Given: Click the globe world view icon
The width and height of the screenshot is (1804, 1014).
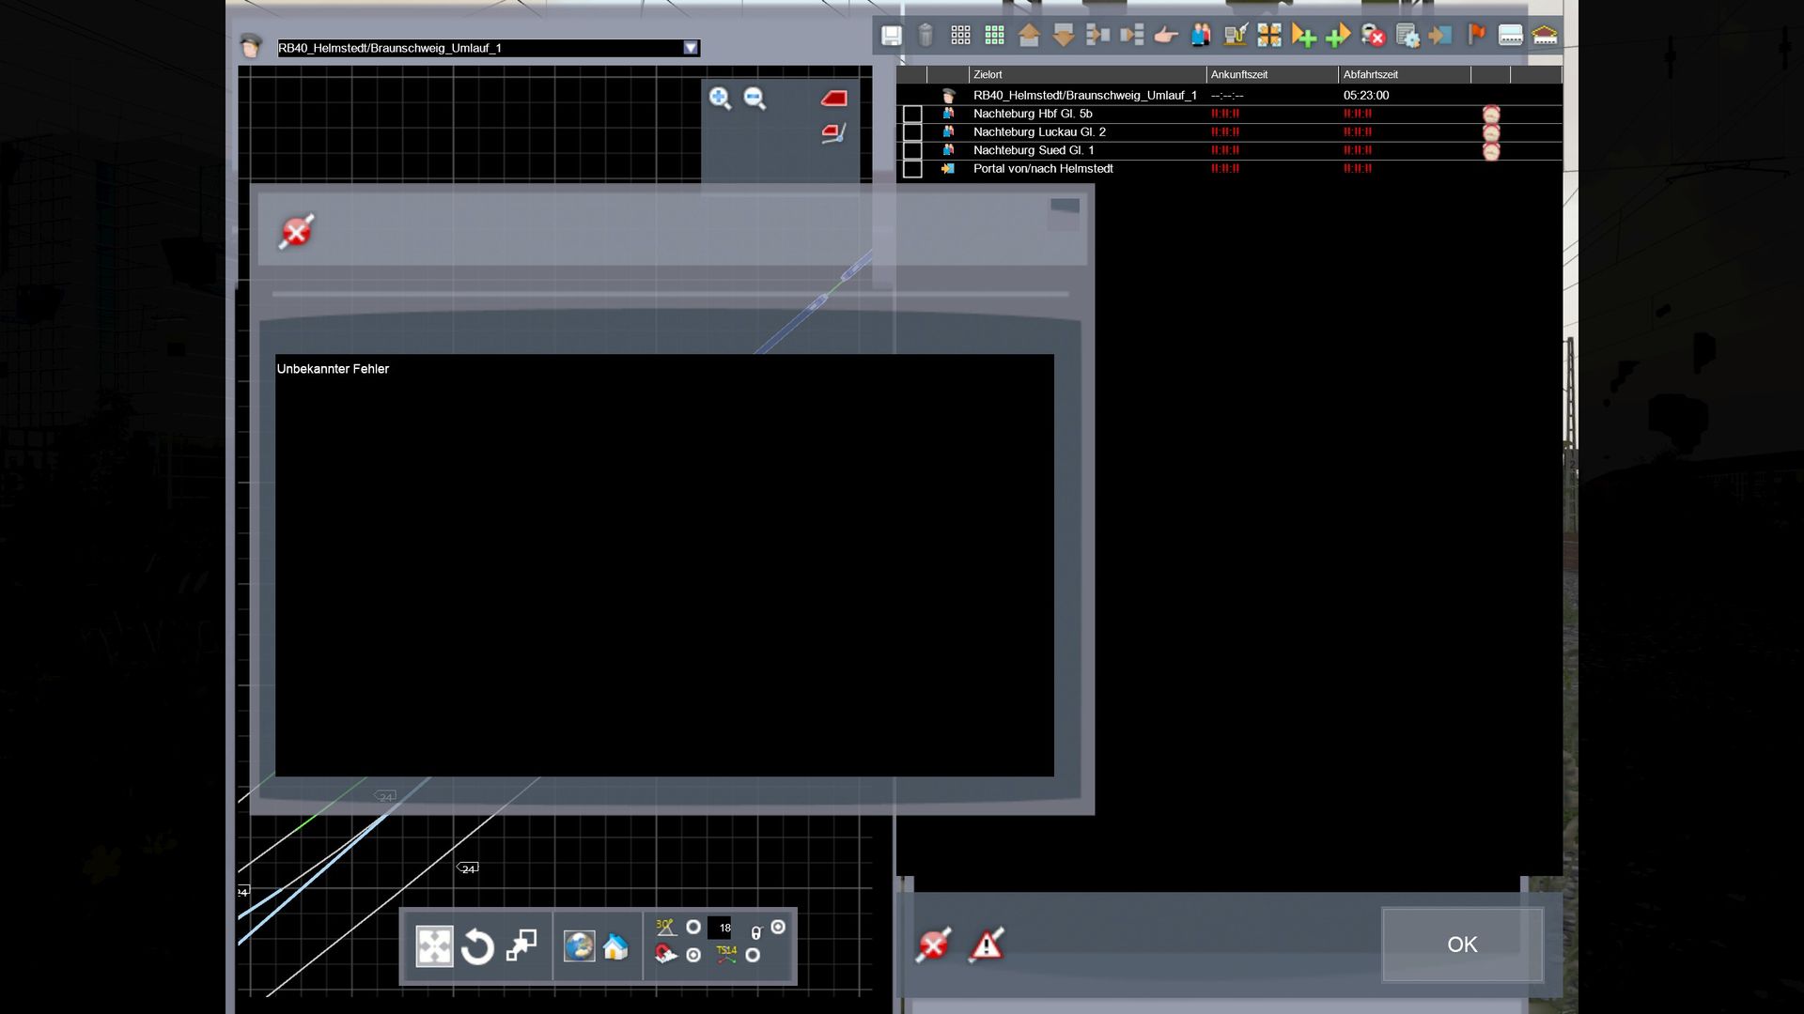Looking at the screenshot, I should 579,946.
